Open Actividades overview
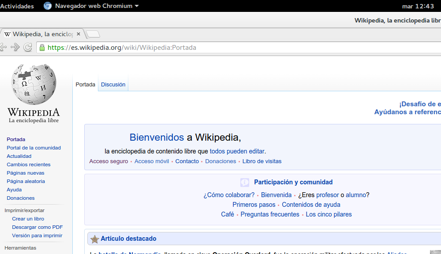 (17, 6)
